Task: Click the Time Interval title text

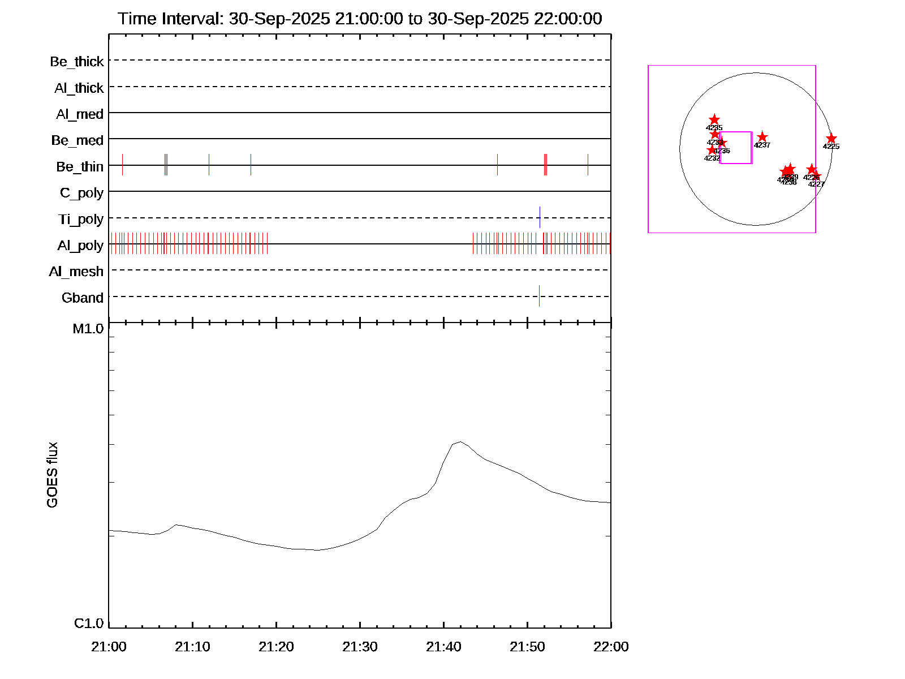Action: click(x=360, y=19)
